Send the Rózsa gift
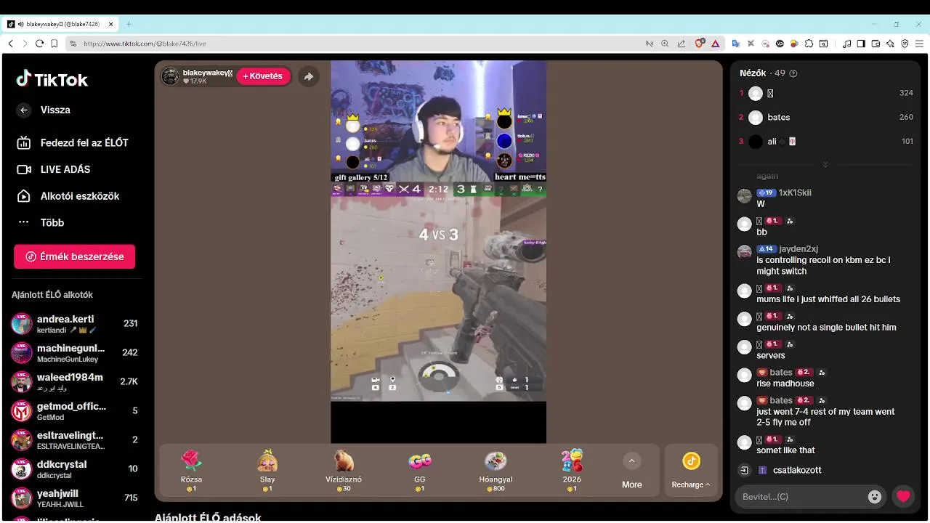930x523 pixels. pos(191,471)
